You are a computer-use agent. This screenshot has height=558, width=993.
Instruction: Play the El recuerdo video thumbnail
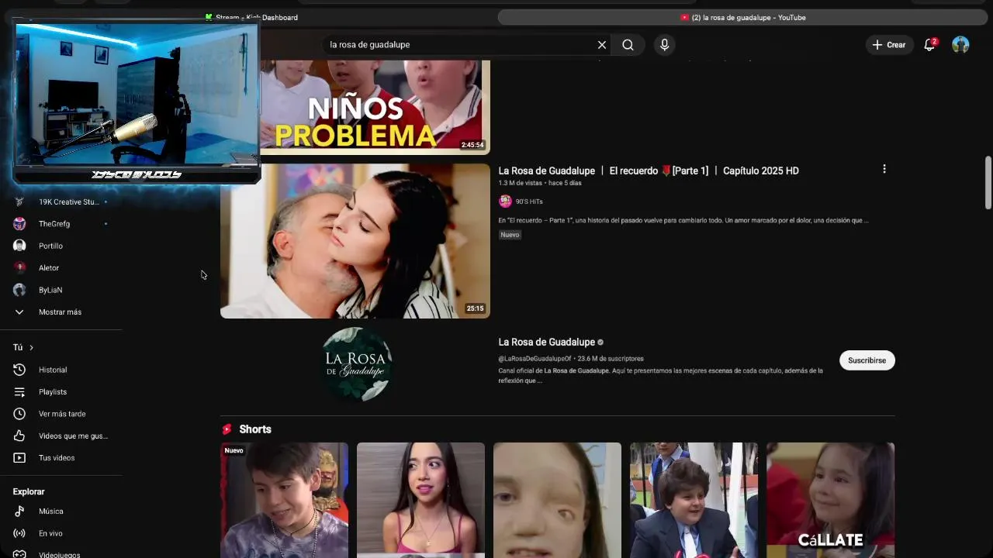point(355,241)
